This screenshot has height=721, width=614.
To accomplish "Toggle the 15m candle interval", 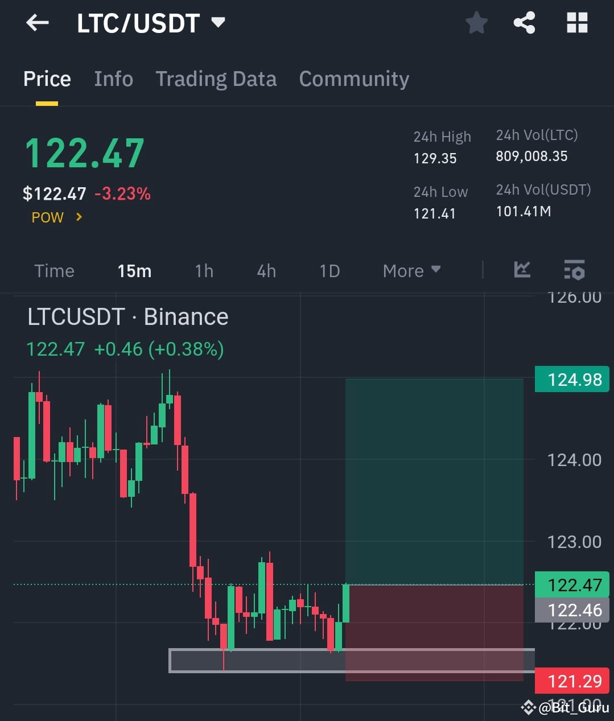I will pos(134,271).
